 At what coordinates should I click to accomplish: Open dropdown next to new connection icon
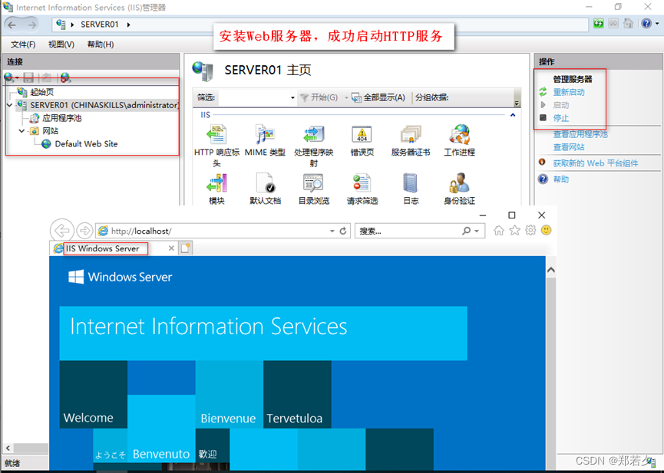[17, 77]
